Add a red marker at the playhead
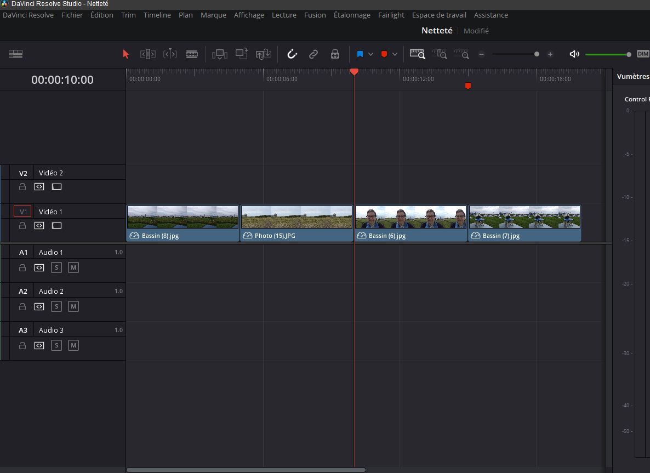Image resolution: width=650 pixels, height=473 pixels. tap(384, 54)
